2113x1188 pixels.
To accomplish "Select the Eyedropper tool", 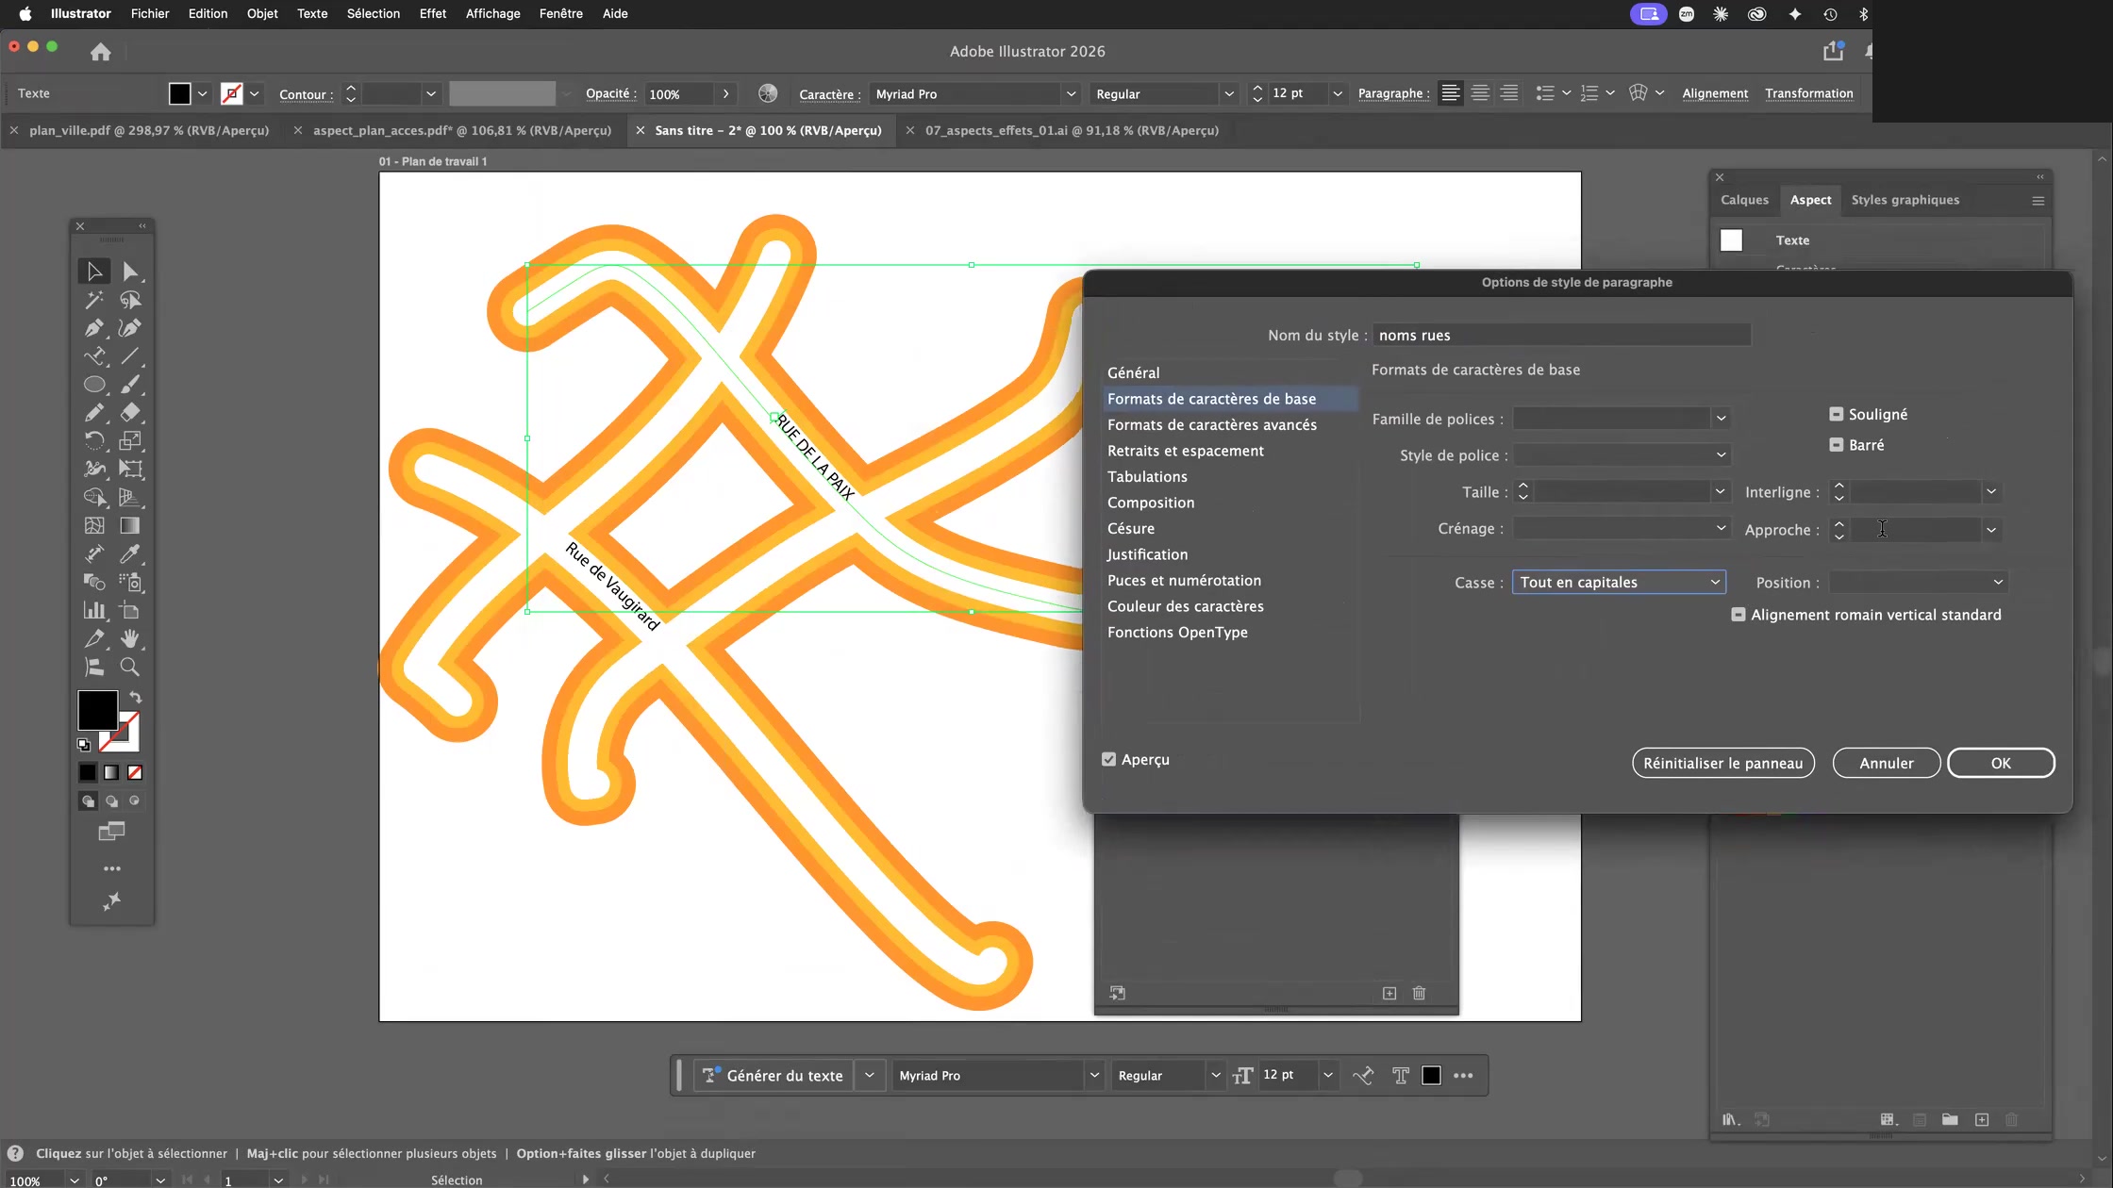I will tap(130, 554).
